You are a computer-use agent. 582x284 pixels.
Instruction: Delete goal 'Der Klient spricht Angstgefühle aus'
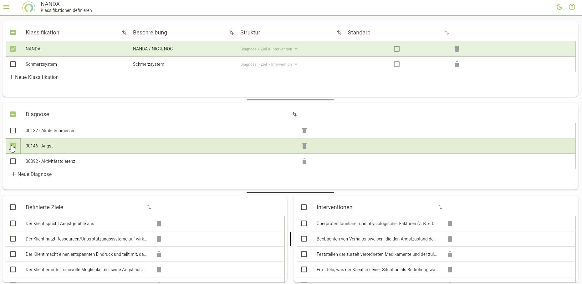(159, 224)
